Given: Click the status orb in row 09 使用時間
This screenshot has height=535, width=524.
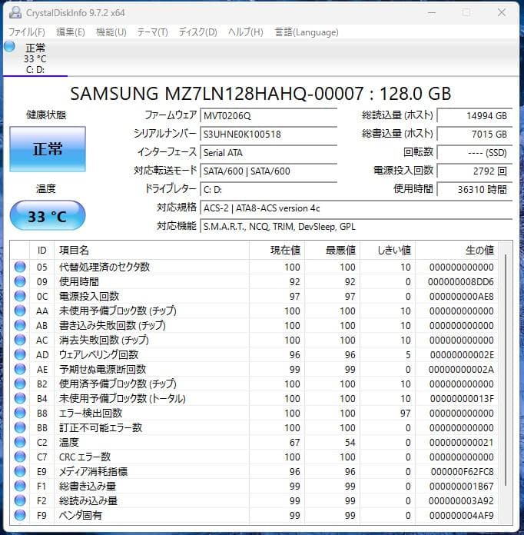Looking at the screenshot, I should click(x=20, y=281).
